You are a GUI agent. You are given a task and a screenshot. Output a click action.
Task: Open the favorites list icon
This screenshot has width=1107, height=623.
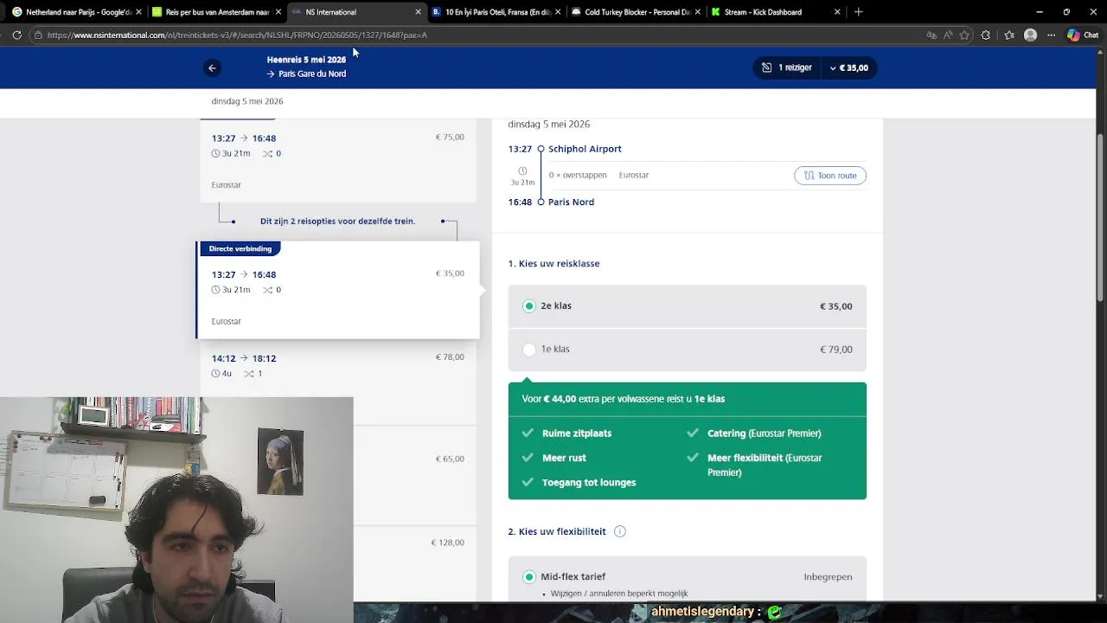point(1008,35)
